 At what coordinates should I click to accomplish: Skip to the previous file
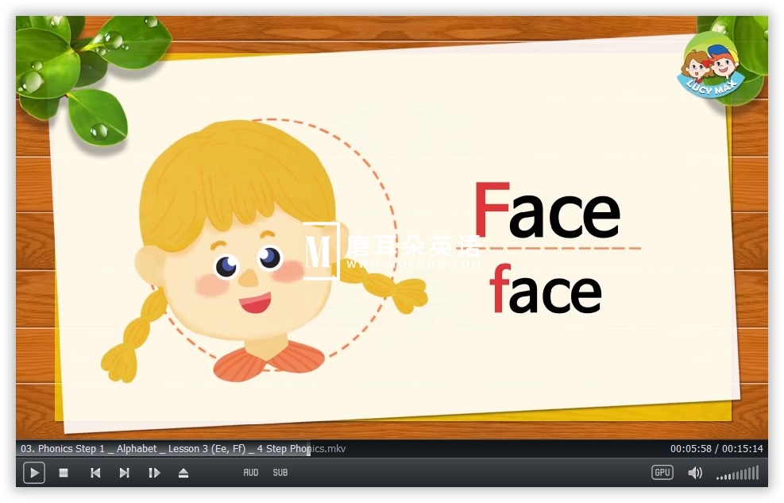95,473
